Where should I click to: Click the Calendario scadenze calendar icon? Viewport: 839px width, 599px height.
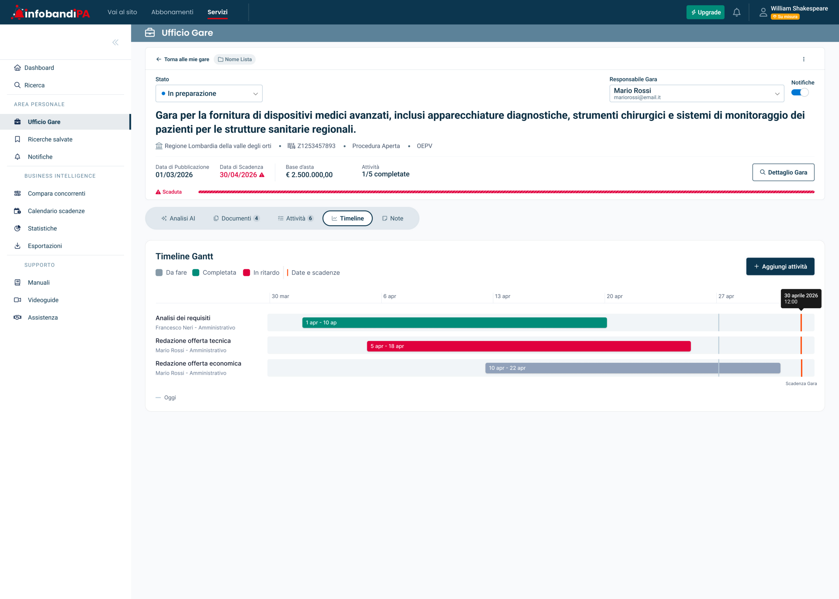click(x=17, y=211)
